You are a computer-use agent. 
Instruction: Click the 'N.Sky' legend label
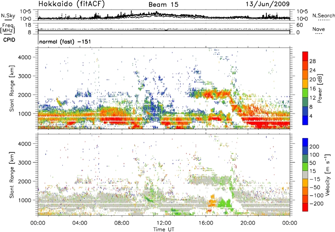[8, 15]
